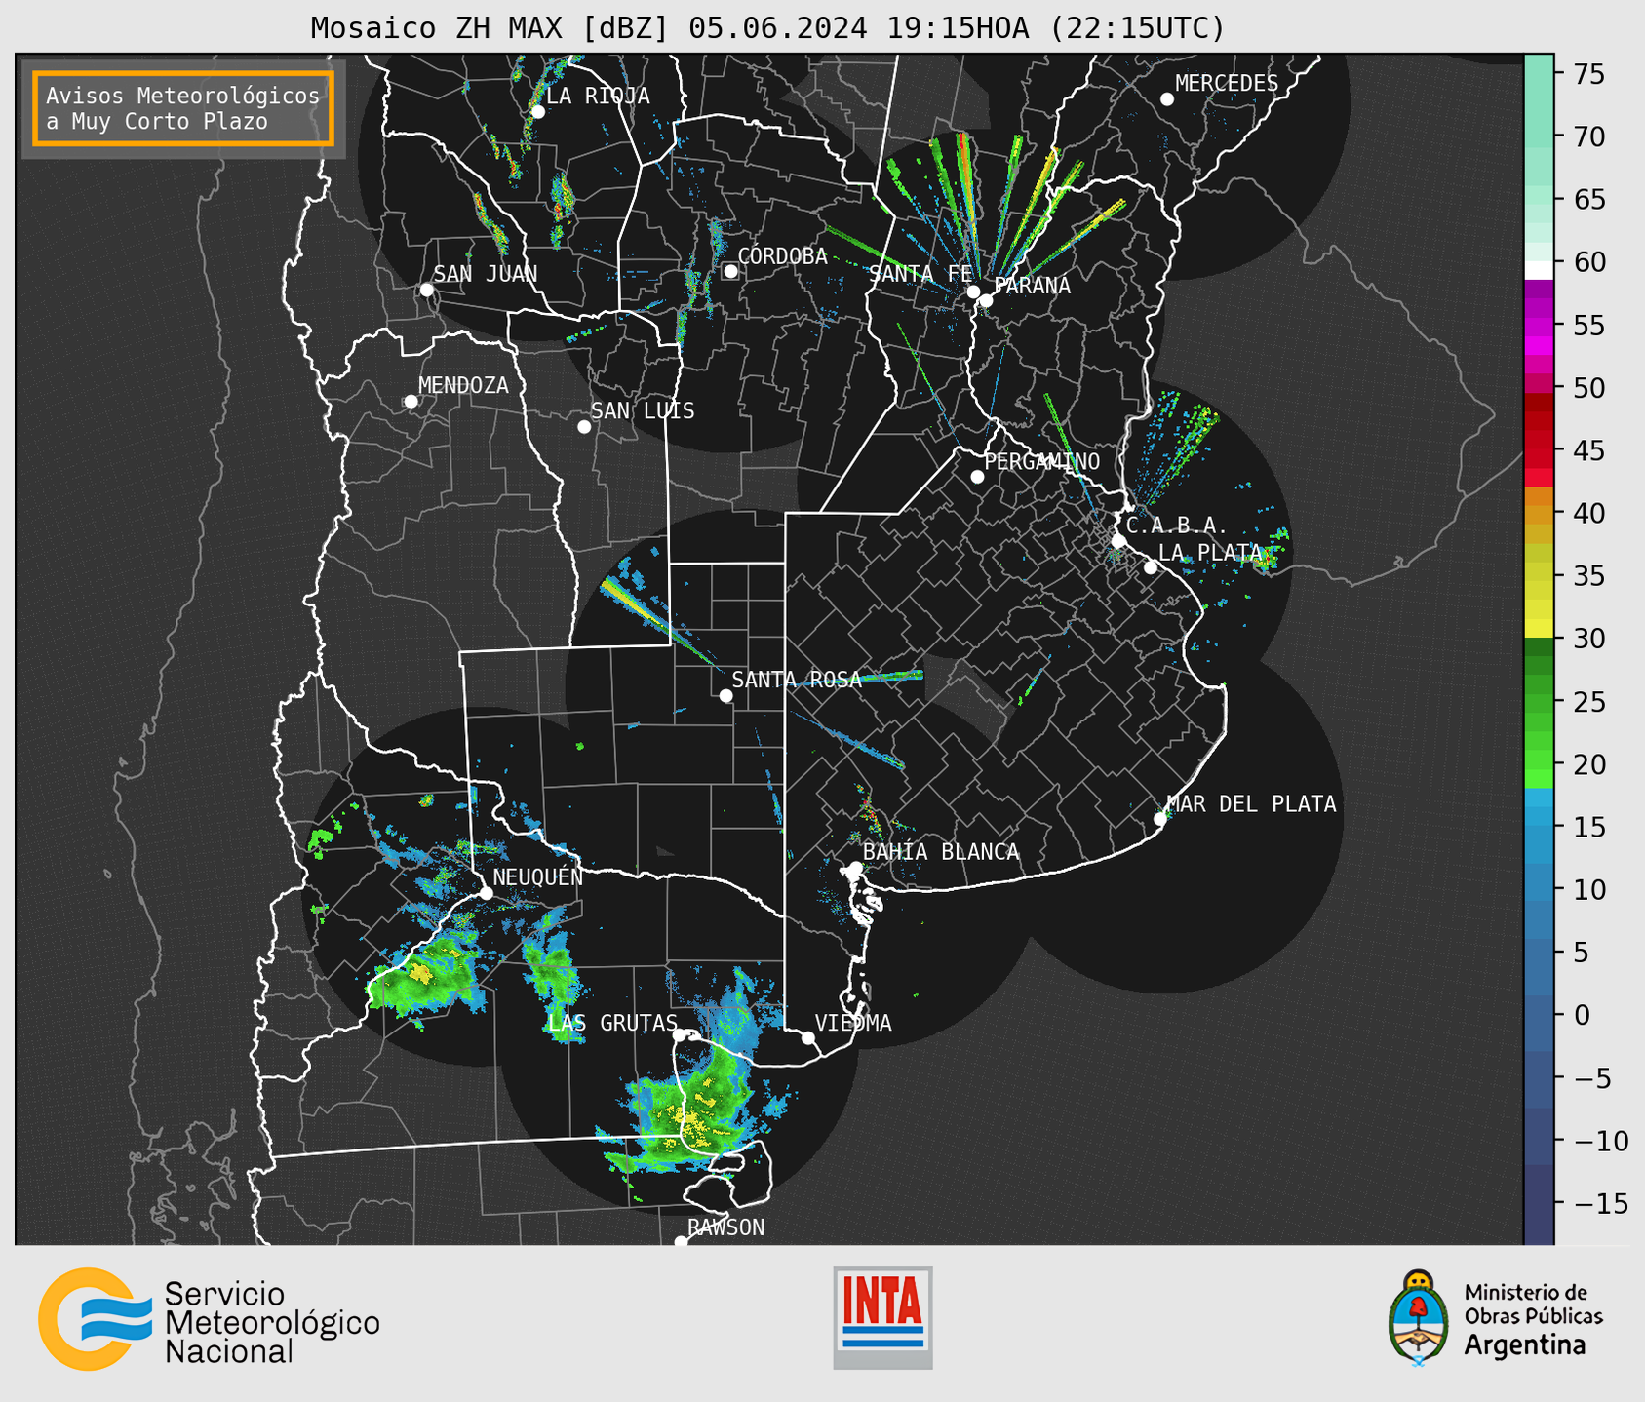The height and width of the screenshot is (1402, 1645).
Task: Click the Mendoza city marker
Action: 411,402
